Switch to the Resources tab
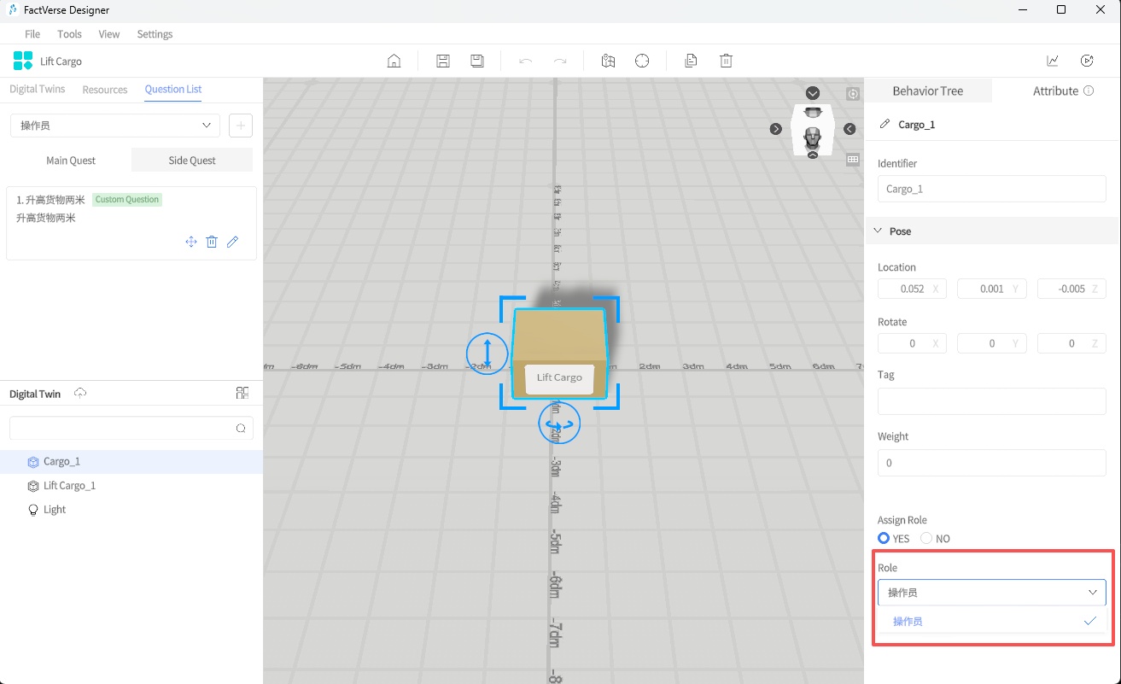 point(104,89)
